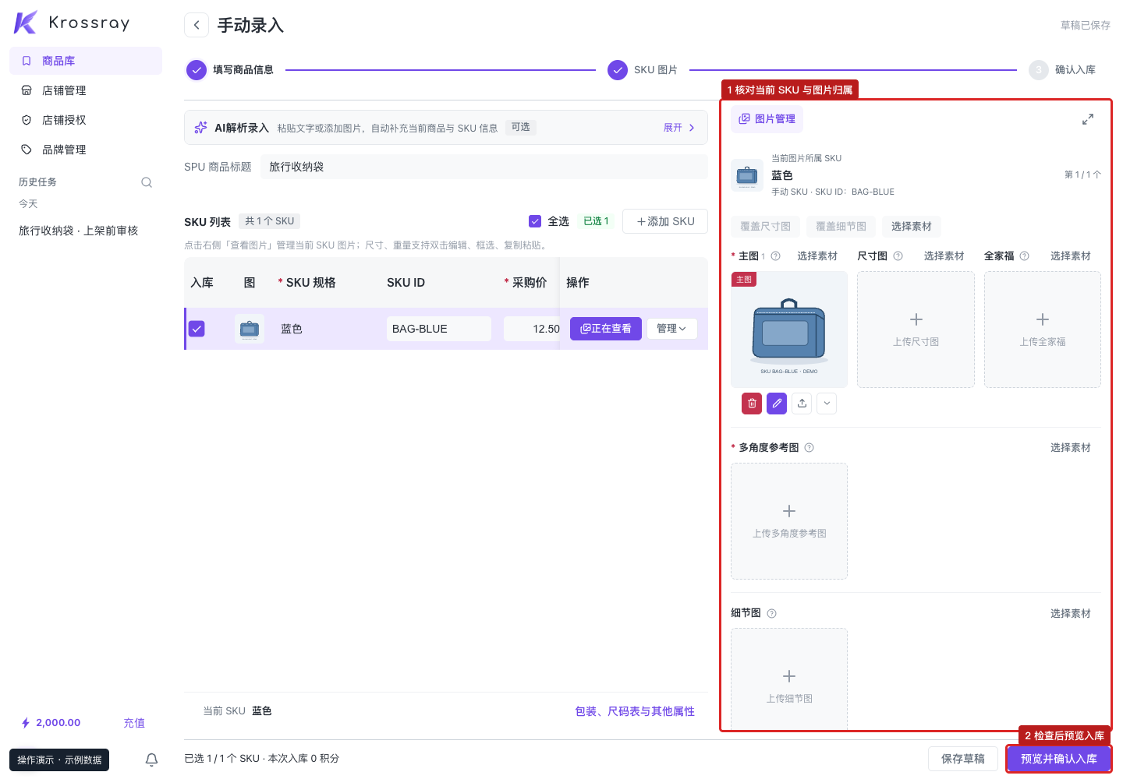Screen dimensions: 1123x779
Task: Click the 图片管理 tab
Action: tap(767, 119)
